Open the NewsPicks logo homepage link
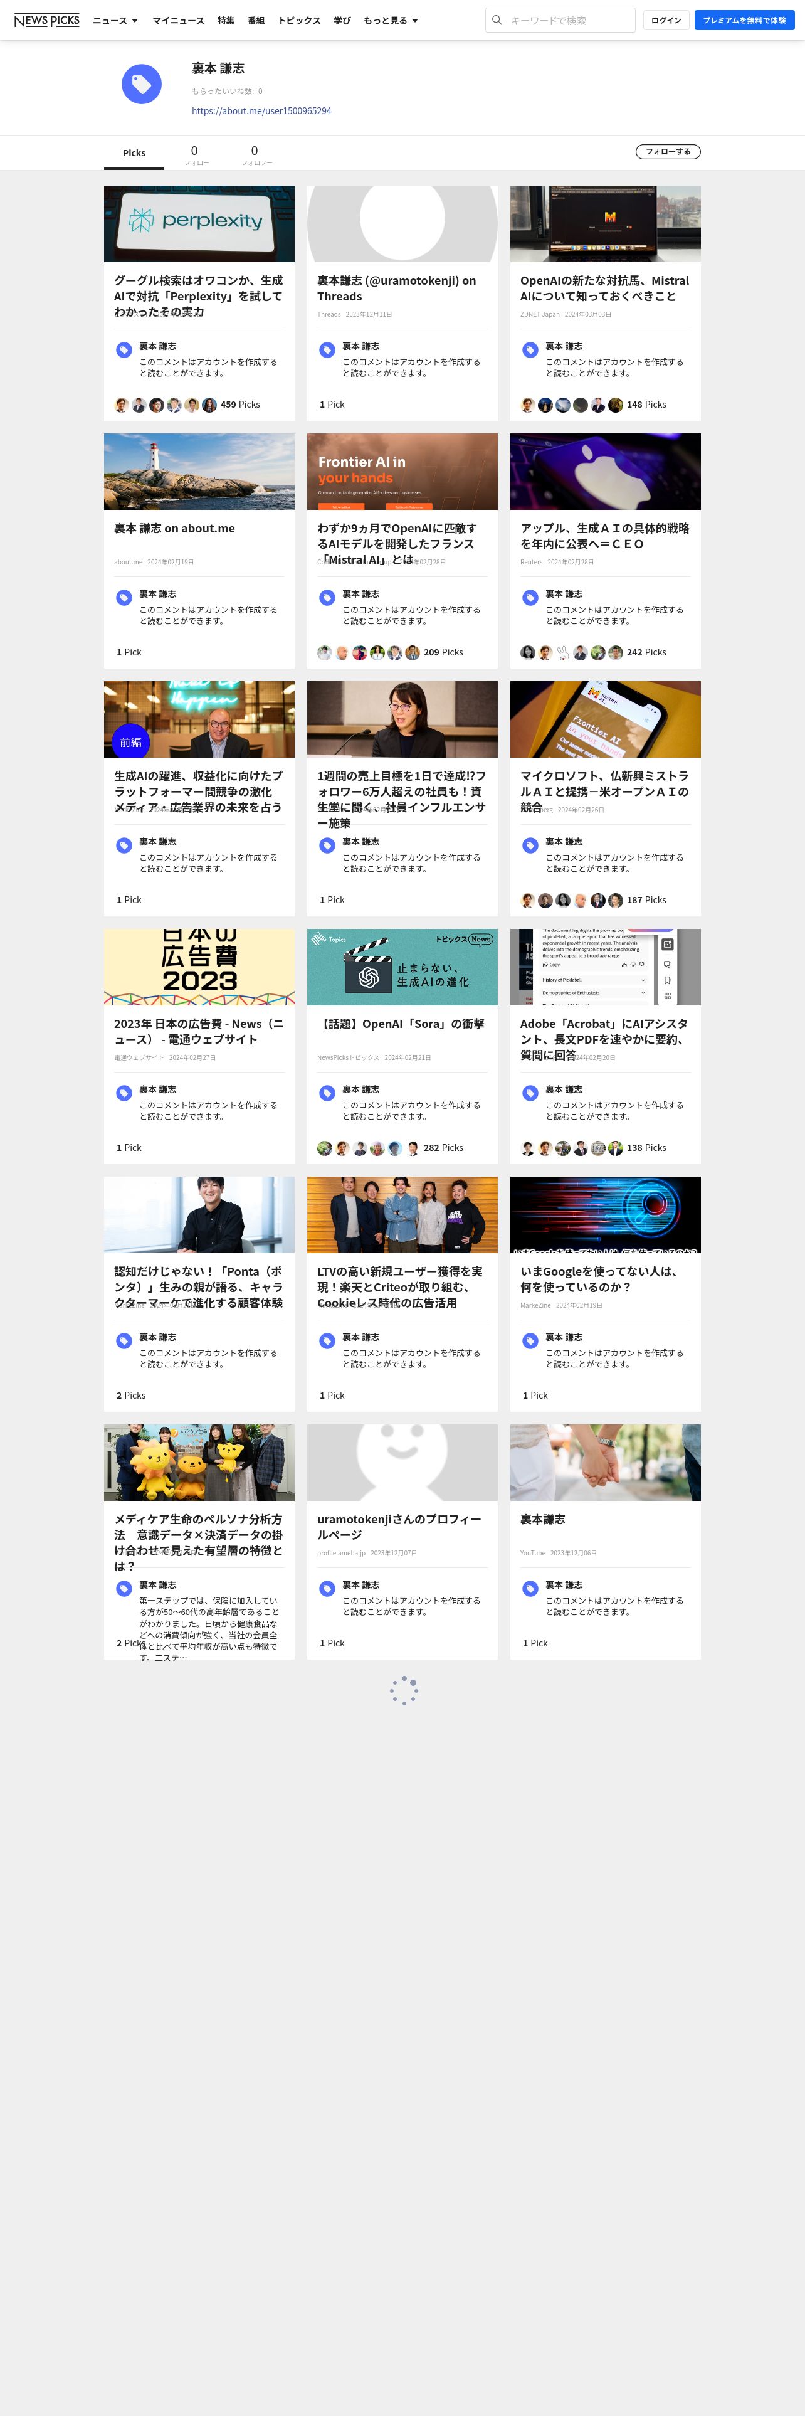Image resolution: width=805 pixels, height=2416 pixels. (x=47, y=19)
